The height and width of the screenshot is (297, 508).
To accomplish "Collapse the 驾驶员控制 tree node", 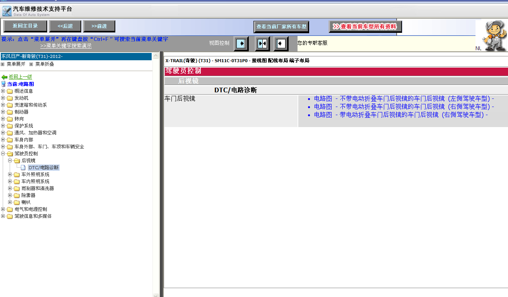I will pos(3,154).
